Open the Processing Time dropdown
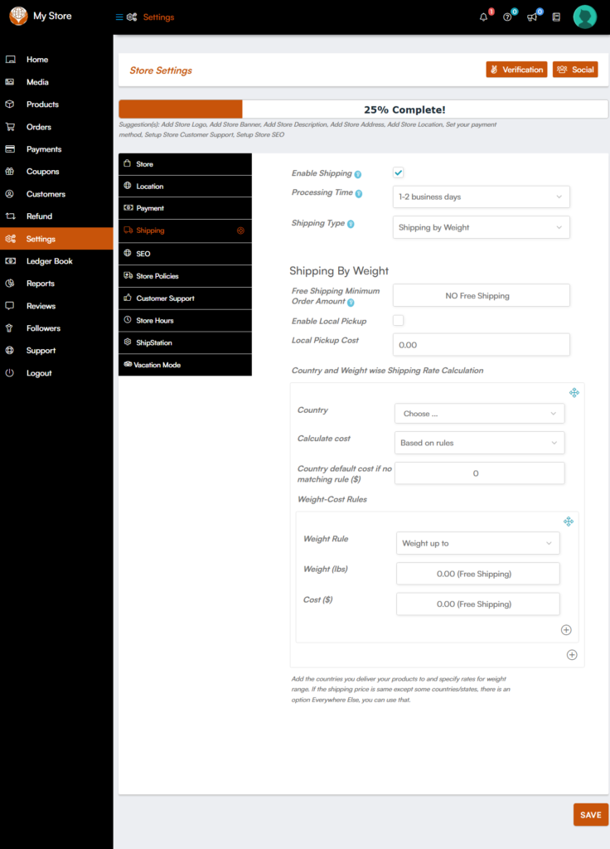 [x=481, y=197]
